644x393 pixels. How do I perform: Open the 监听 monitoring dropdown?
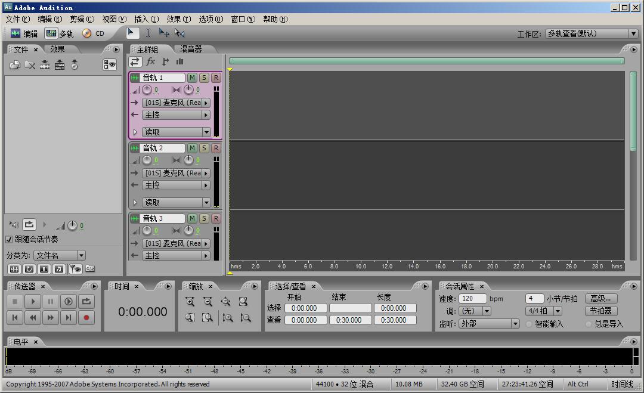click(x=489, y=324)
